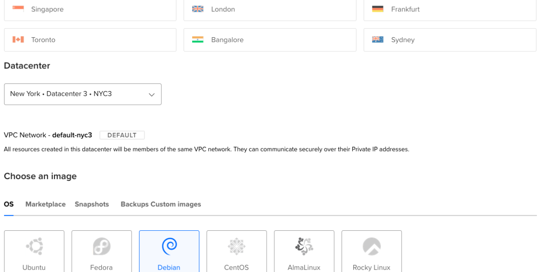Select the AlmaLinux logo icon

(x=304, y=246)
